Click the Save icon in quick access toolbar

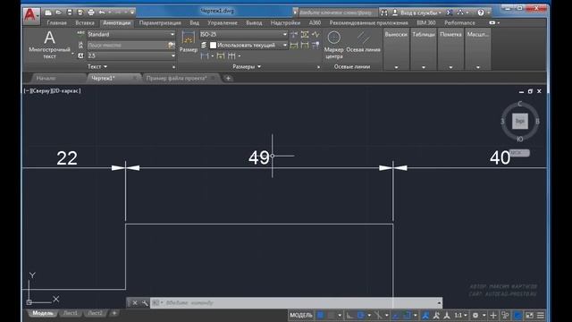(x=70, y=13)
